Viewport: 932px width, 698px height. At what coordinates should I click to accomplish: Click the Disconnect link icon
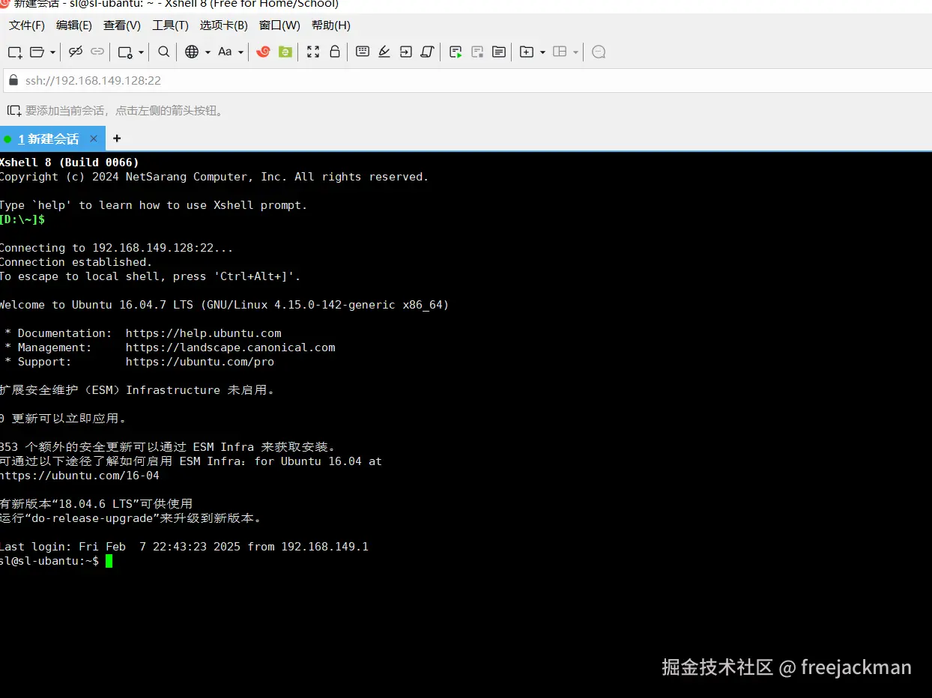coord(75,52)
